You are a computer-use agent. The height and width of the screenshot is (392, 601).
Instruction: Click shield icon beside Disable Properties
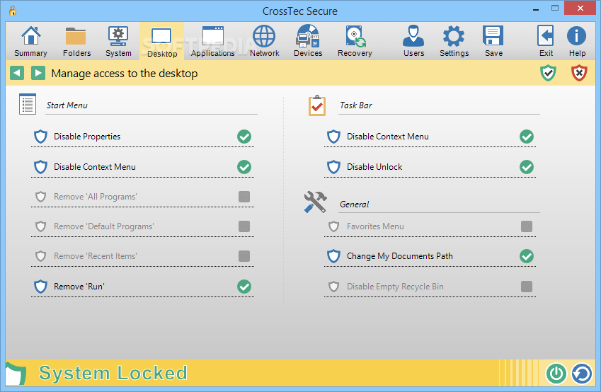[x=40, y=137]
